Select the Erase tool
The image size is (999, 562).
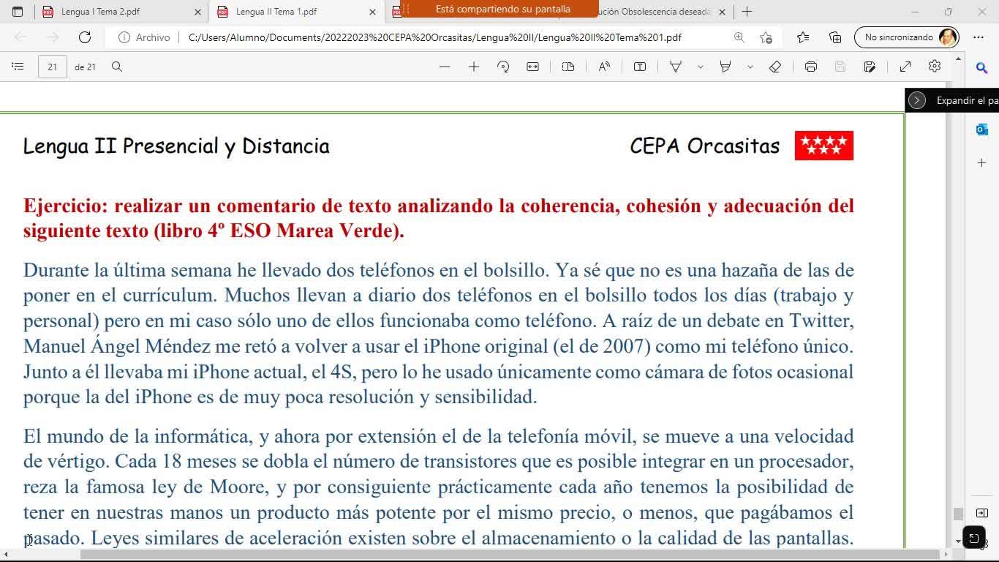(775, 67)
